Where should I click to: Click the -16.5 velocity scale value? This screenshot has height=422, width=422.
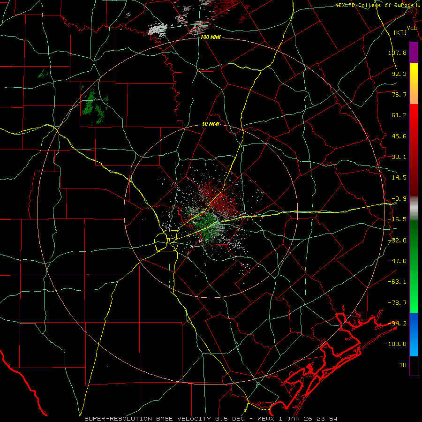pos(397,219)
